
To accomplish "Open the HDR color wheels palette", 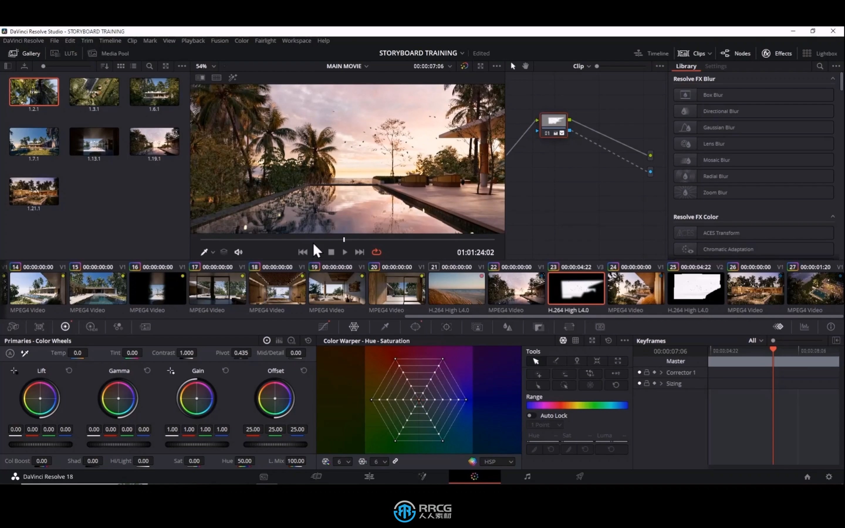I will click(92, 327).
